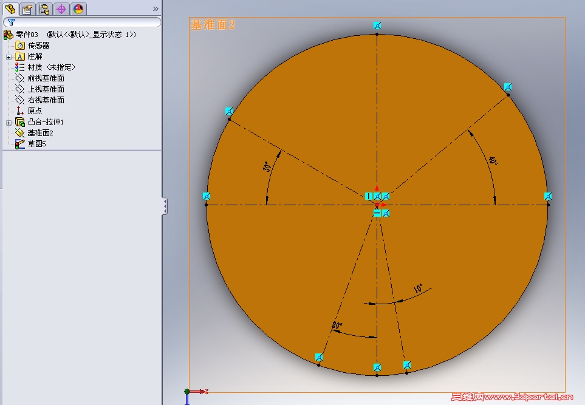This screenshot has height=405, width=585.
Task: Expand the 凸台-拉伸1 feature node
Action: (9, 123)
